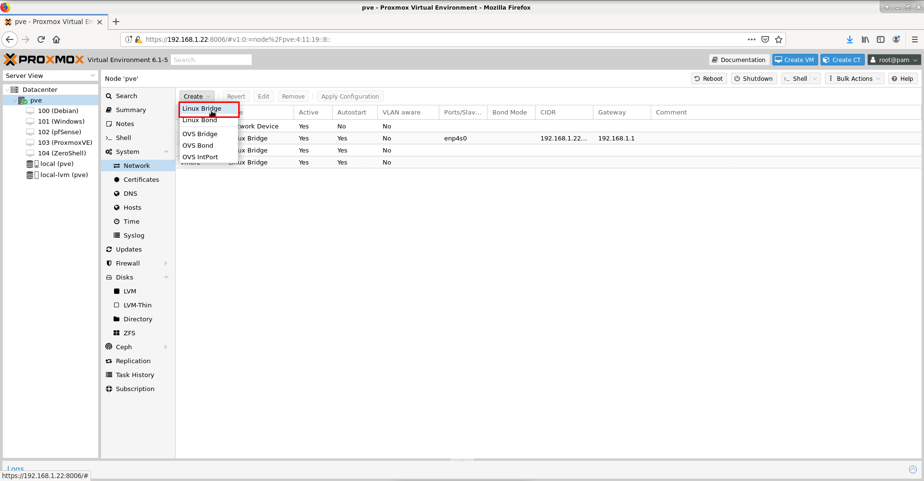Open Server View selector dropdown

(x=50, y=76)
